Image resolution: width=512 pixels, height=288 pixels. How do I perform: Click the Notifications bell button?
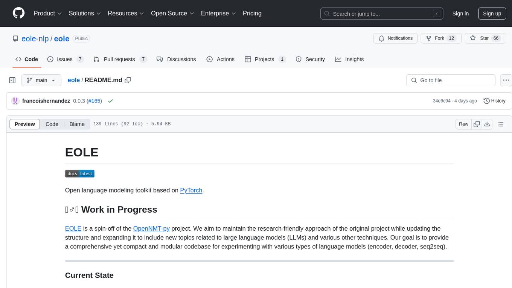point(395,38)
